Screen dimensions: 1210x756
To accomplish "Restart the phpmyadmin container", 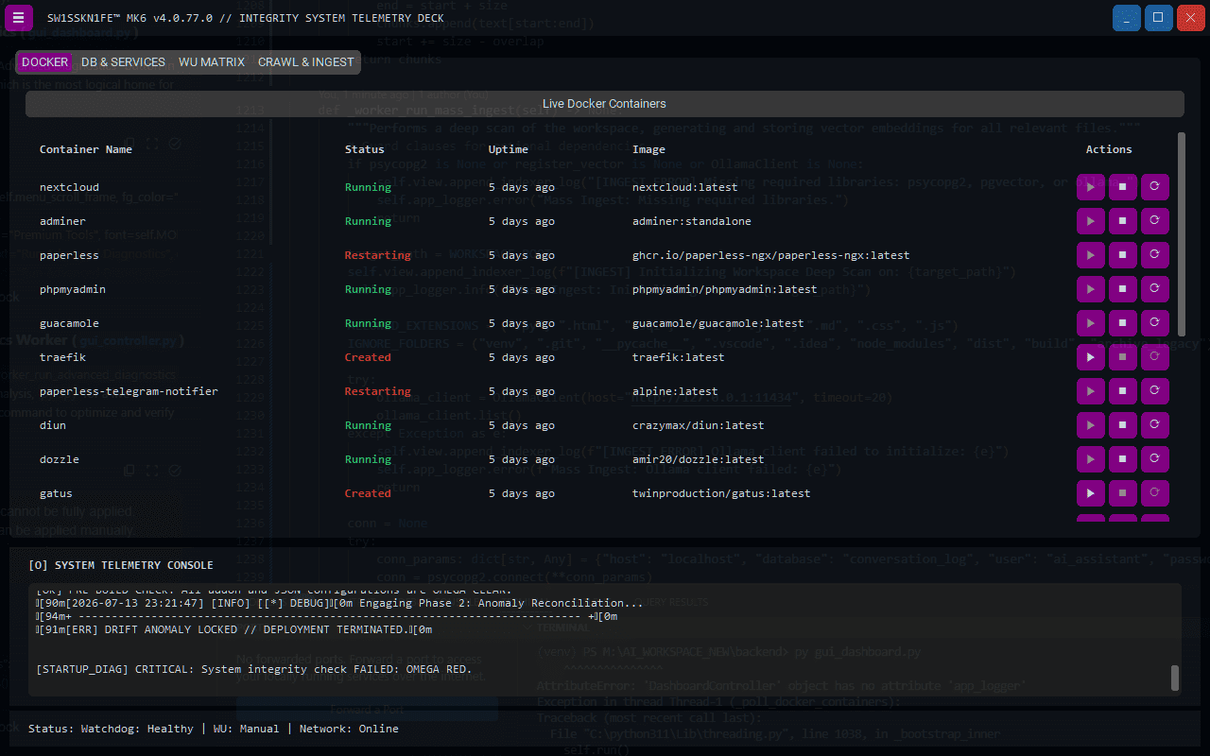I will click(x=1154, y=289).
